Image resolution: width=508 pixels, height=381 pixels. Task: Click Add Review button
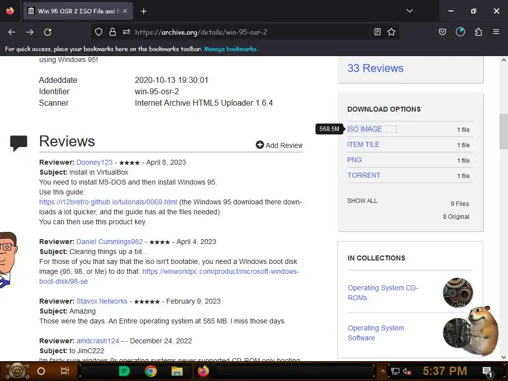click(279, 145)
